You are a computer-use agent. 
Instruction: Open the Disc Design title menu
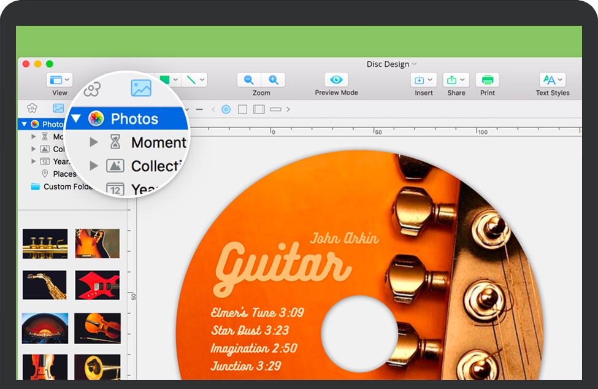391,64
